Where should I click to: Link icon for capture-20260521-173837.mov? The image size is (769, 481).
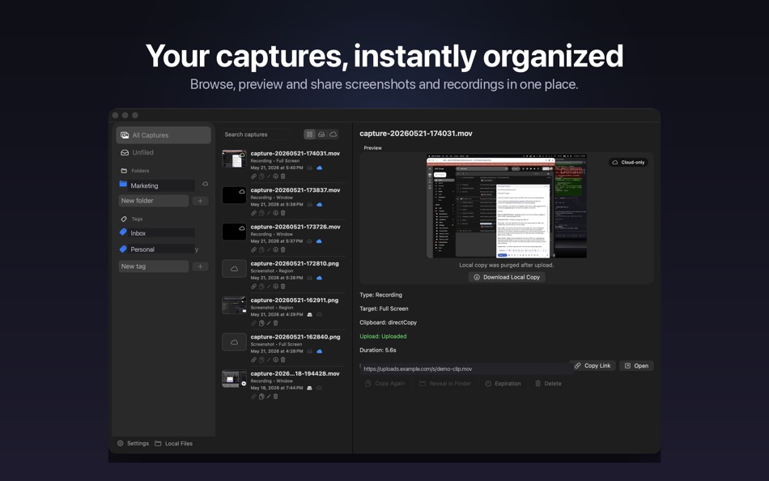click(x=253, y=213)
